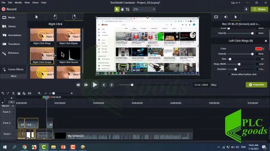Screen dimensions: 270x151
Task: Select the Right Click Rings effect
Action: coord(42,37)
